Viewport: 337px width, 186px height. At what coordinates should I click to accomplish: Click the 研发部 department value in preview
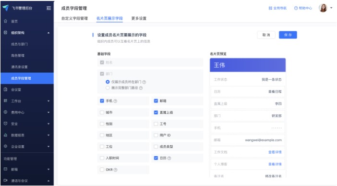point(277,116)
